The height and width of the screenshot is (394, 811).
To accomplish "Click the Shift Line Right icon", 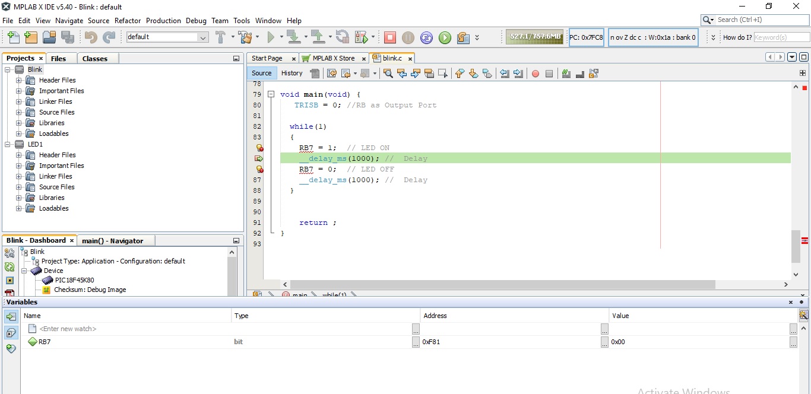I will 518,74.
